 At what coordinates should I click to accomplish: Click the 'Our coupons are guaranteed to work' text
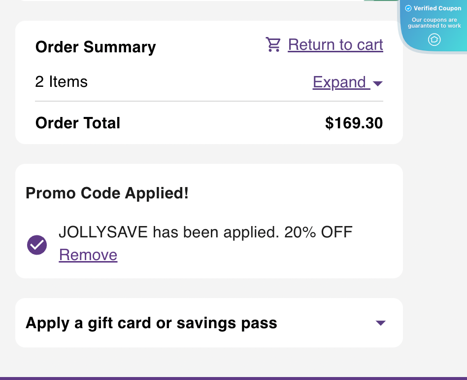click(x=434, y=23)
